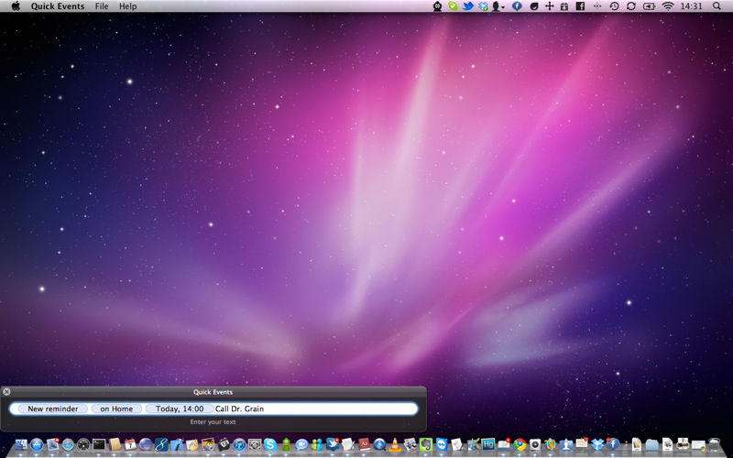Launch the Twitter bird Dock app
This screenshot has height=458, width=733.
(x=333, y=444)
